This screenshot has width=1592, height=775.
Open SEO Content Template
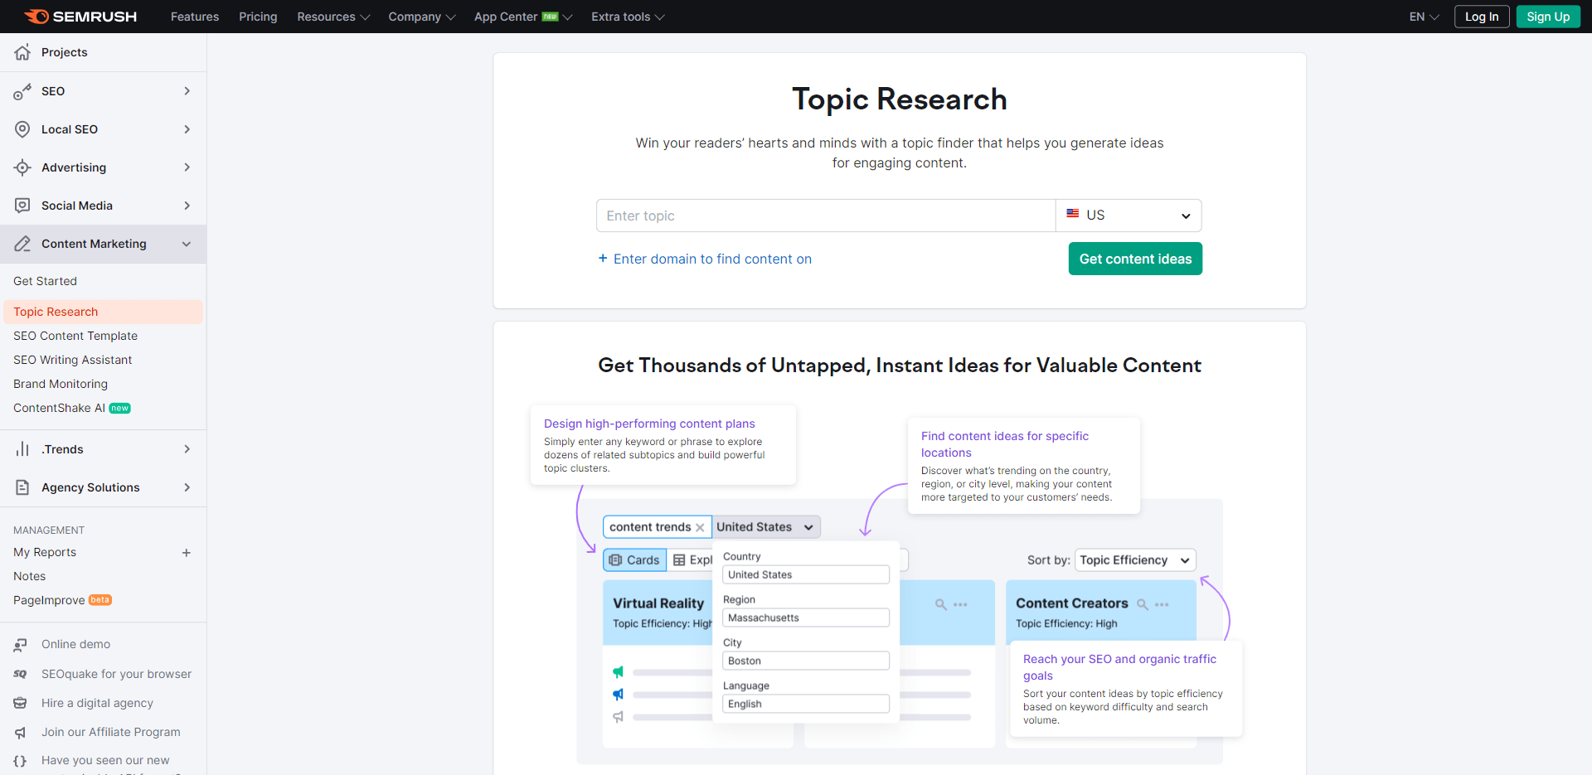[75, 336]
